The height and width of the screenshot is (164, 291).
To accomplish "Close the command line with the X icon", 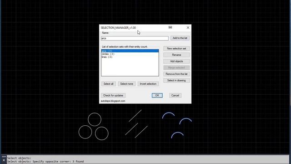I will click(4, 160).
